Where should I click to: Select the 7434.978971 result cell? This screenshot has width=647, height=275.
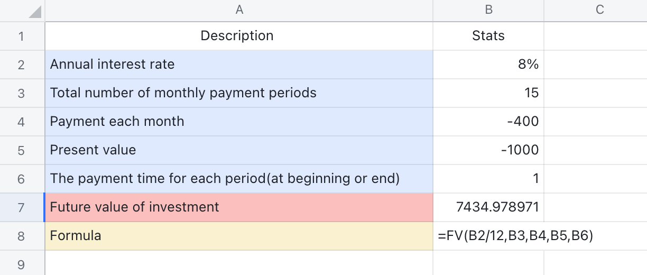pos(488,207)
